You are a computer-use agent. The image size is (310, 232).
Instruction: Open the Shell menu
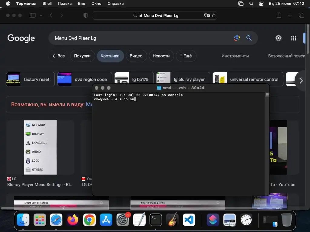click(x=47, y=4)
